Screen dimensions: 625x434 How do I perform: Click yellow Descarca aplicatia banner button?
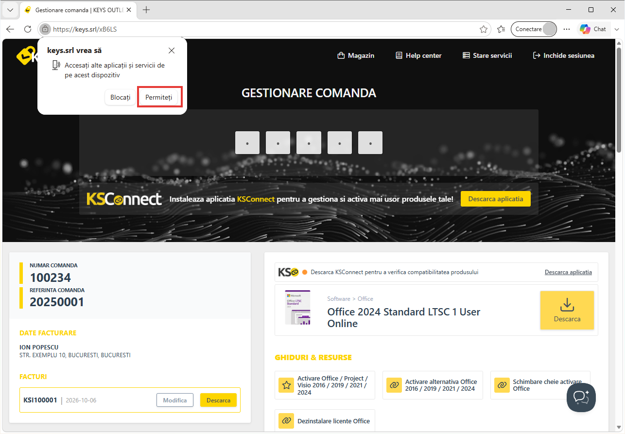coord(496,199)
